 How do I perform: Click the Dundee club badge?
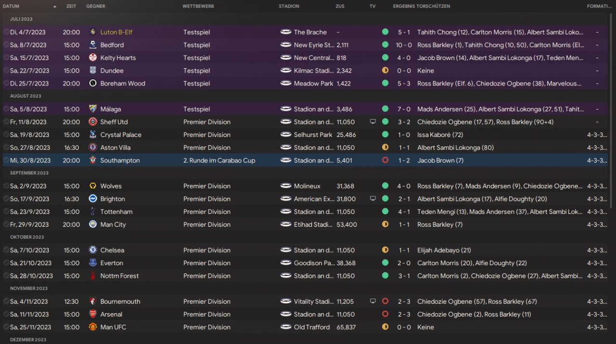click(x=93, y=71)
